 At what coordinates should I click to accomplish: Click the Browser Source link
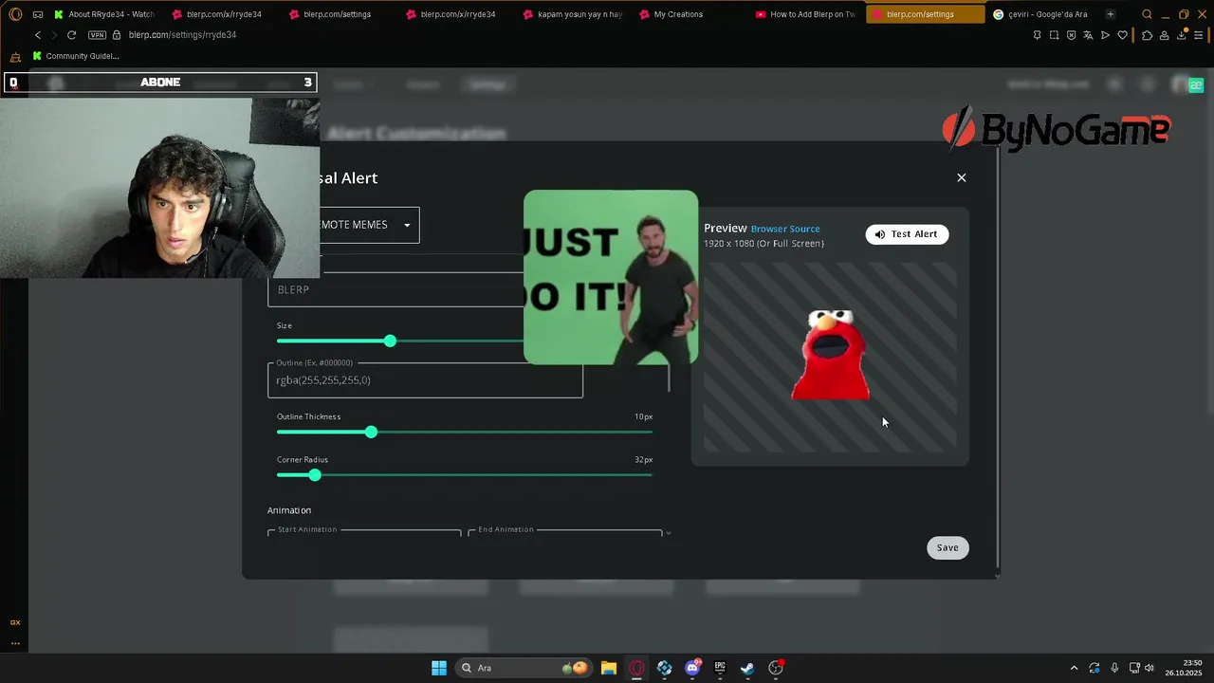click(785, 229)
